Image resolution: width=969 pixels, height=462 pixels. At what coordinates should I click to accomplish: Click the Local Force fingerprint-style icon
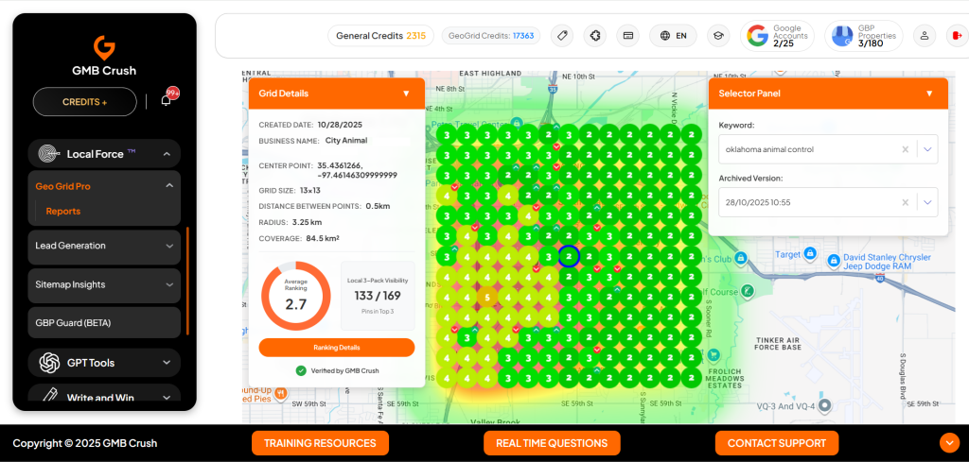pos(49,154)
